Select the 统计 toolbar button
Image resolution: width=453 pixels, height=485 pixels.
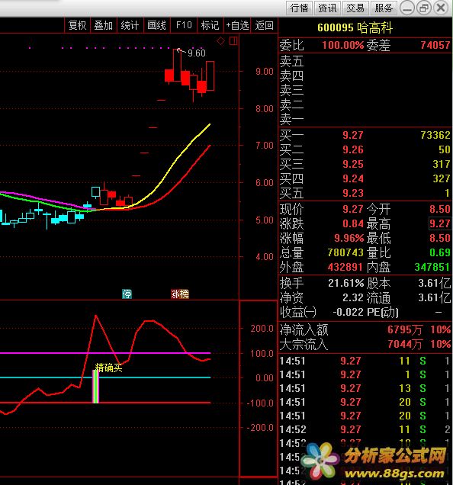tap(130, 25)
